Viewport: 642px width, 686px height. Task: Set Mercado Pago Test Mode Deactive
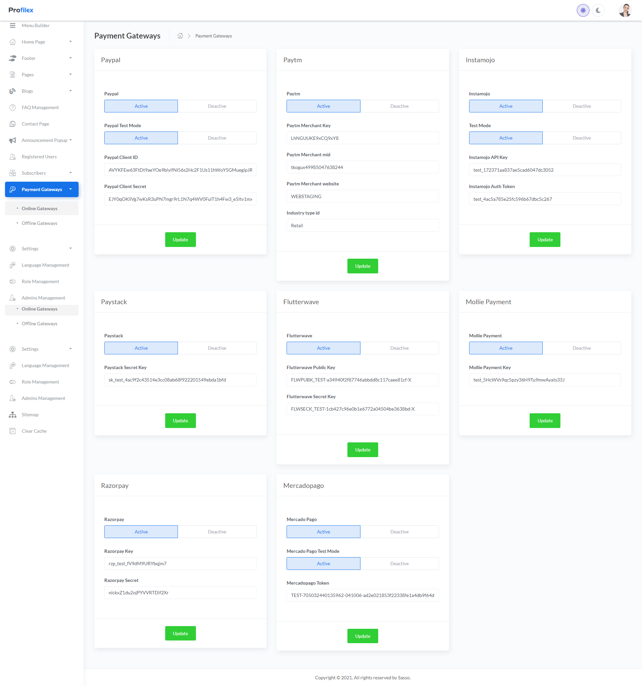[x=399, y=564]
